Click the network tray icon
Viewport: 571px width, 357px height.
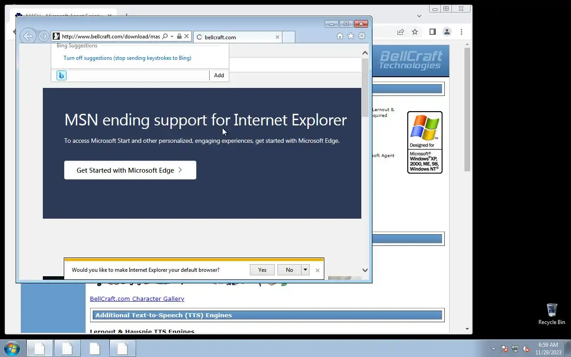click(515, 349)
